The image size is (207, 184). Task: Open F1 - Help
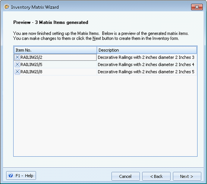[x=21, y=176]
